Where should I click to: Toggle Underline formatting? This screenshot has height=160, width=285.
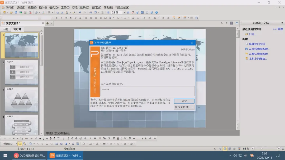[66, 18]
